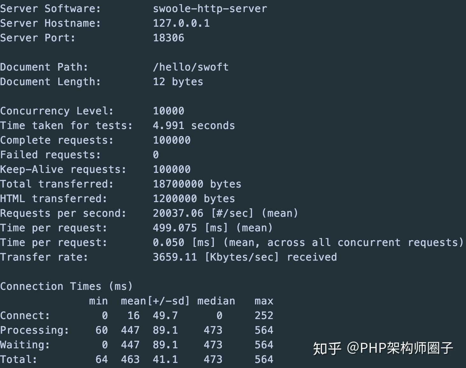Viewport: 466px width, 368px height.
Task: Click the 4.991 seconds time taken
Action: [x=194, y=126]
